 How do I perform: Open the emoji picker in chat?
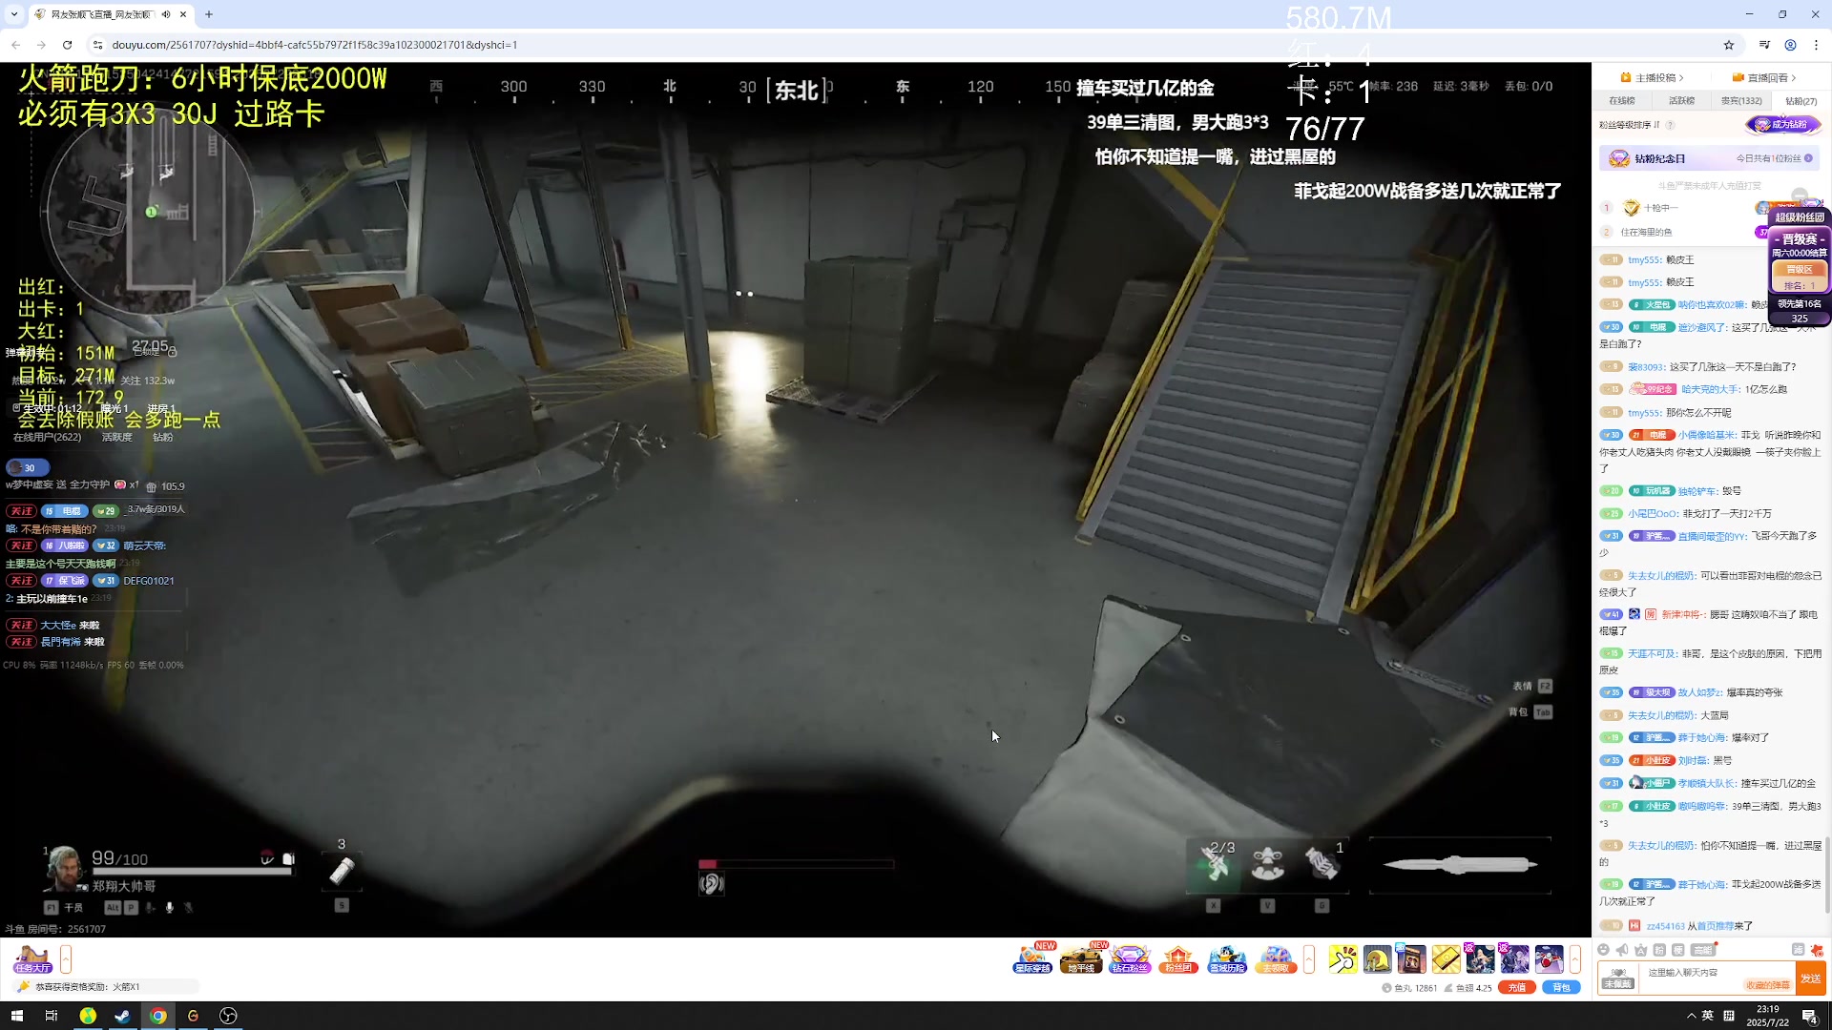tap(1603, 950)
